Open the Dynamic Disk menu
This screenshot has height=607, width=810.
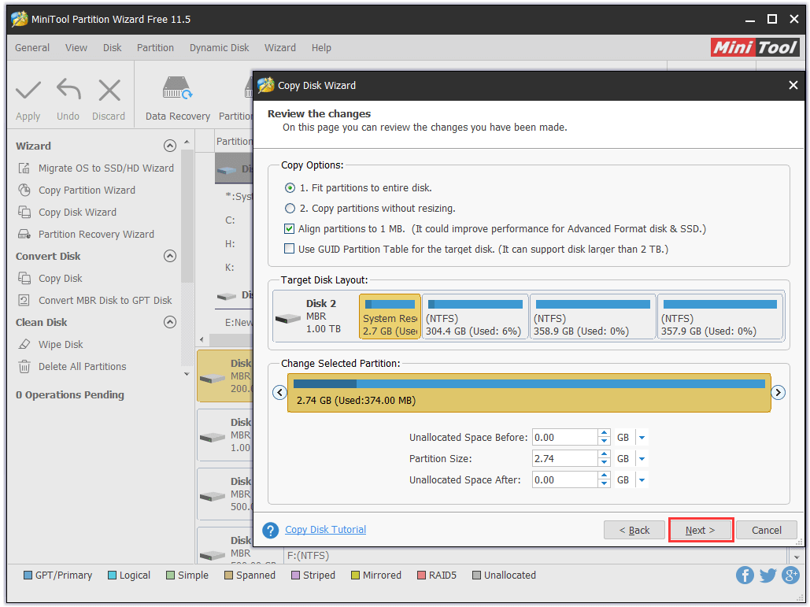[x=219, y=47]
